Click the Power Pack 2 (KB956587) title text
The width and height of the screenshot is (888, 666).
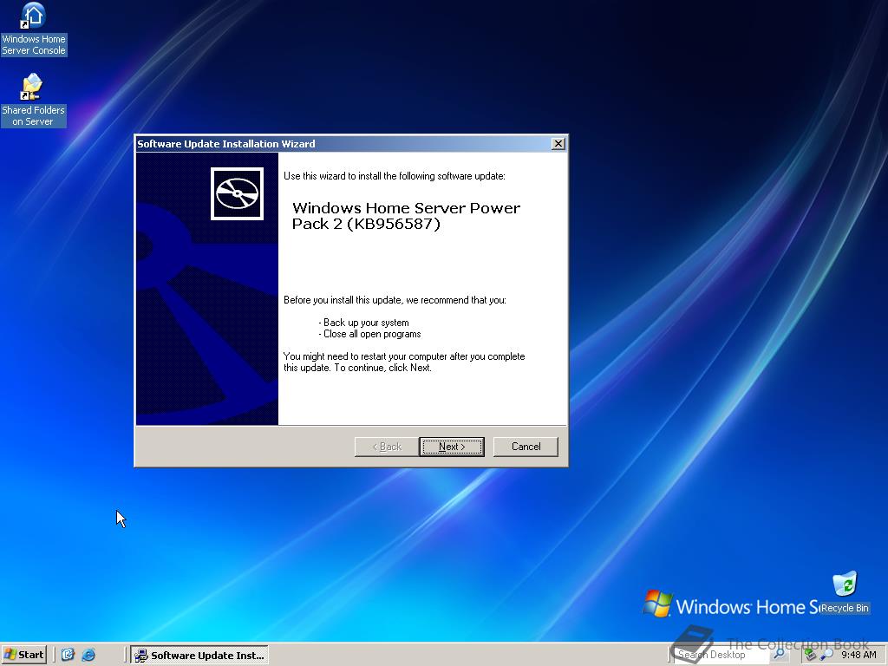(x=406, y=216)
